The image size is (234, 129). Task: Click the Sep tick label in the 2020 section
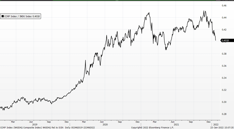[120, 122]
